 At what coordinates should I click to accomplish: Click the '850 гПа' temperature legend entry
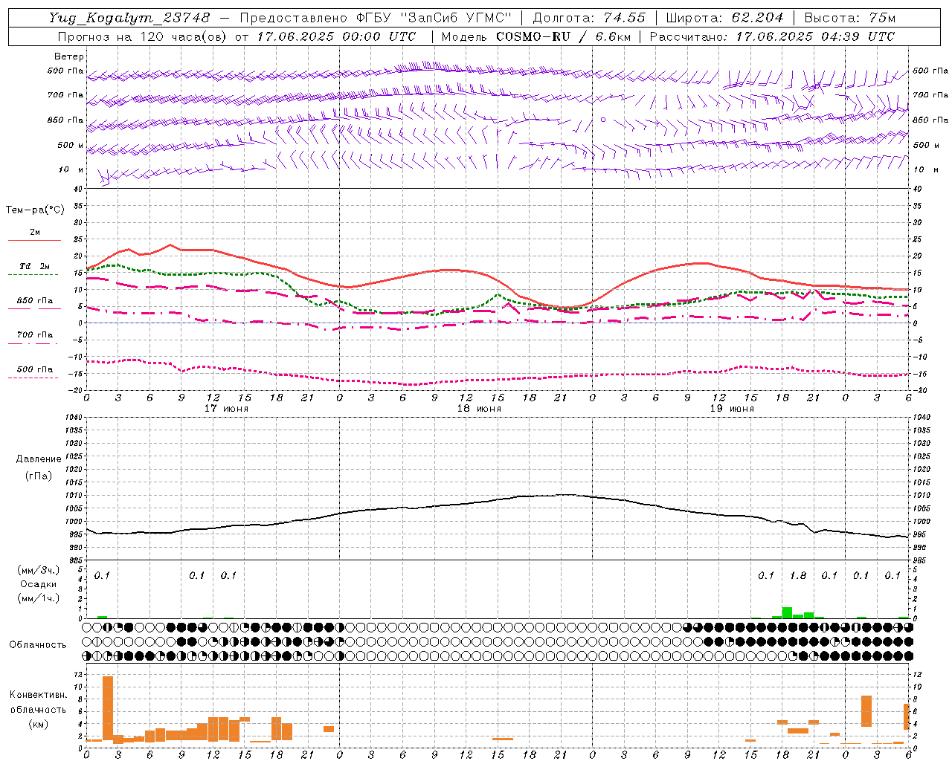tap(35, 300)
